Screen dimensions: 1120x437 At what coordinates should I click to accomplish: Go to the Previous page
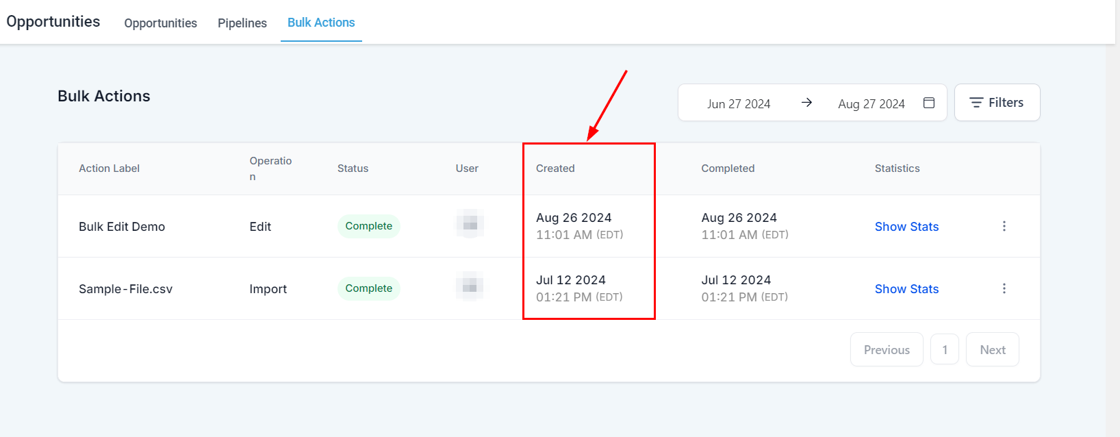[887, 350]
